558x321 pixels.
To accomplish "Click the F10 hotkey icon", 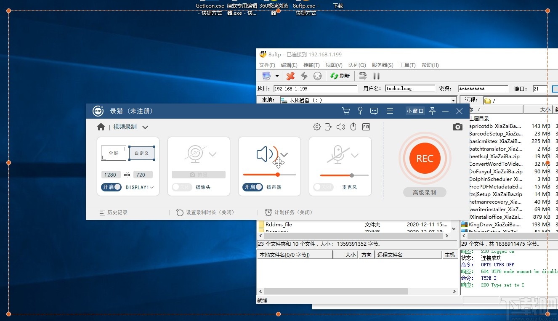I will pyautogui.click(x=366, y=126).
